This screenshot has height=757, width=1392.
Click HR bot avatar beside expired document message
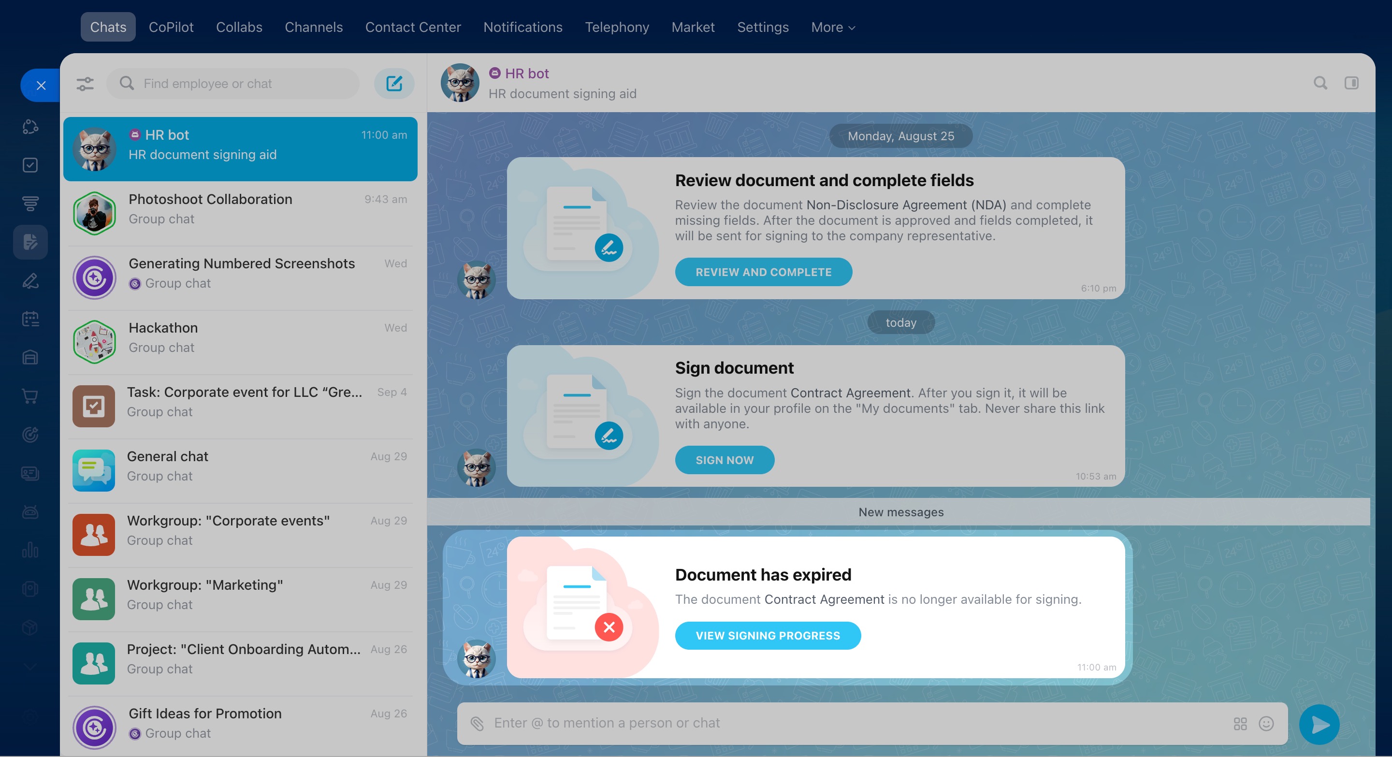point(476,659)
